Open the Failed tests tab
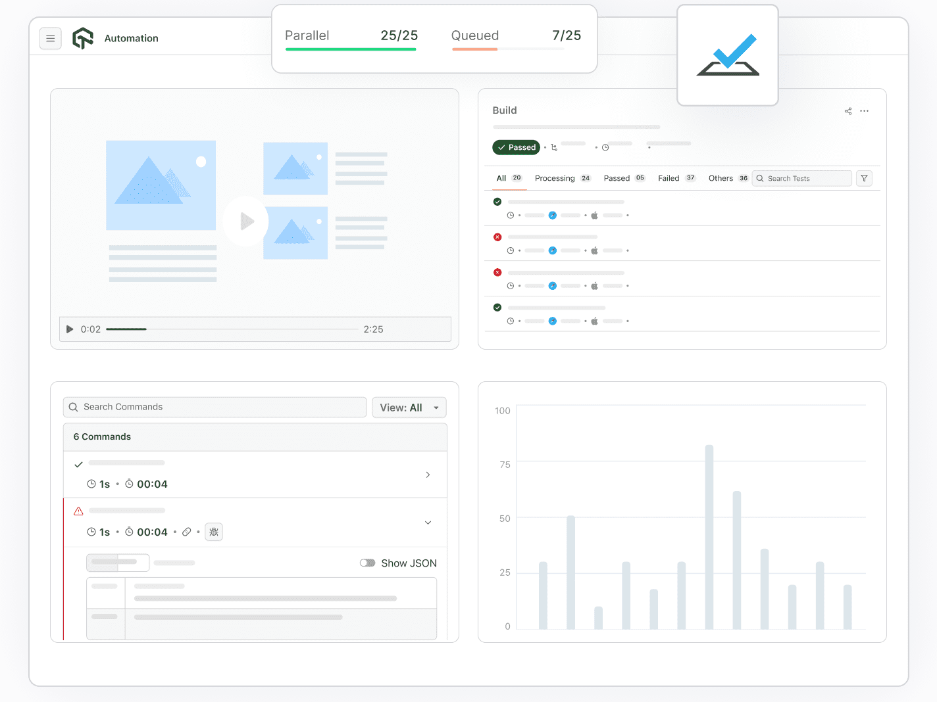The height and width of the screenshot is (702, 937). [x=668, y=178]
